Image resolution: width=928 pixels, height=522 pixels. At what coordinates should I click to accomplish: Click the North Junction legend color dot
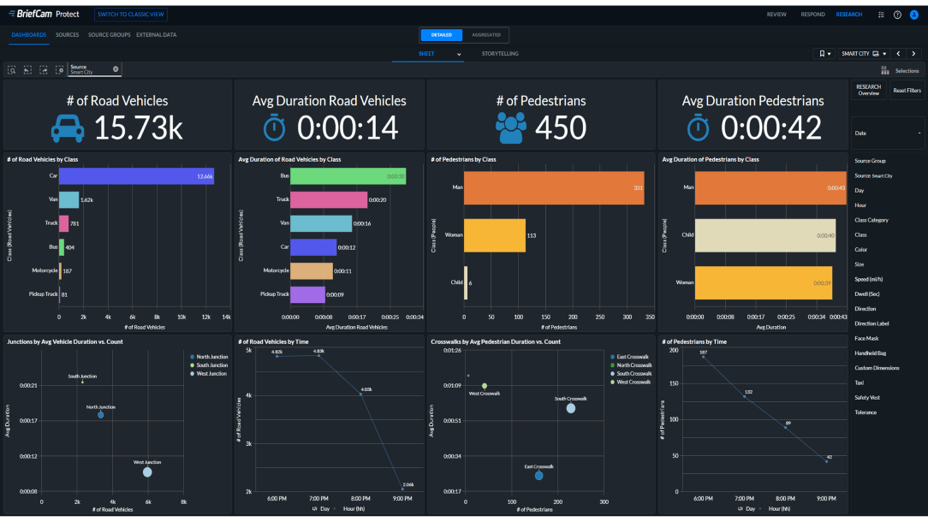pyautogui.click(x=191, y=357)
